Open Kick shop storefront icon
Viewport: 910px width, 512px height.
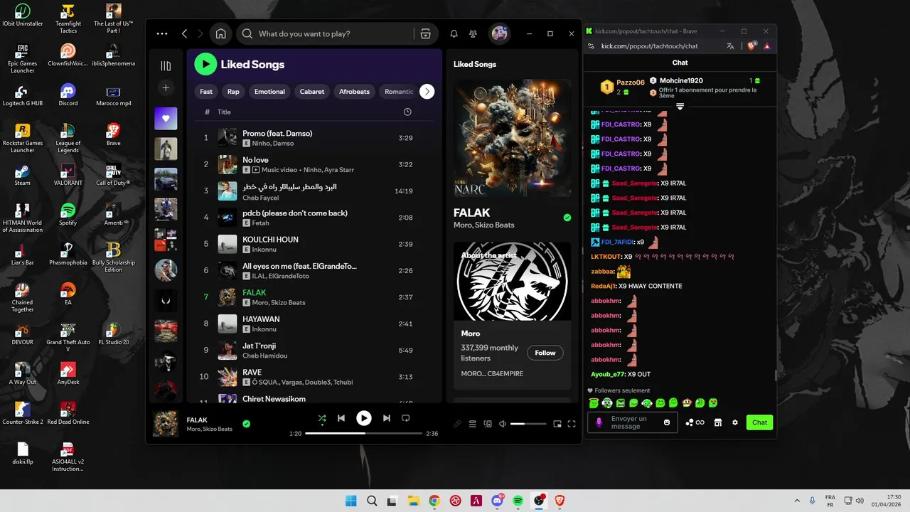[718, 422]
